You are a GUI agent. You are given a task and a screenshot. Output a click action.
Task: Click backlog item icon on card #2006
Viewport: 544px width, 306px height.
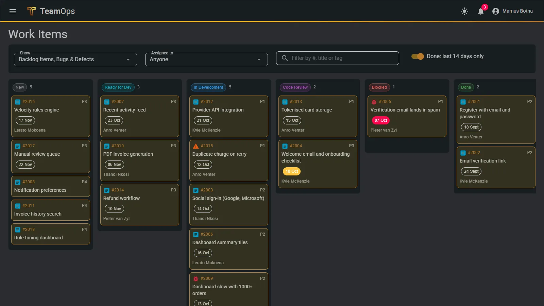click(x=196, y=235)
